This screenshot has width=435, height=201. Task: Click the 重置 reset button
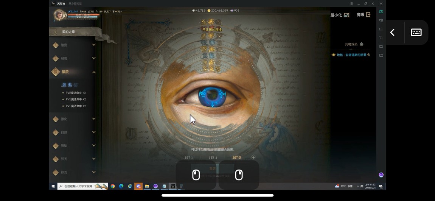point(213,168)
